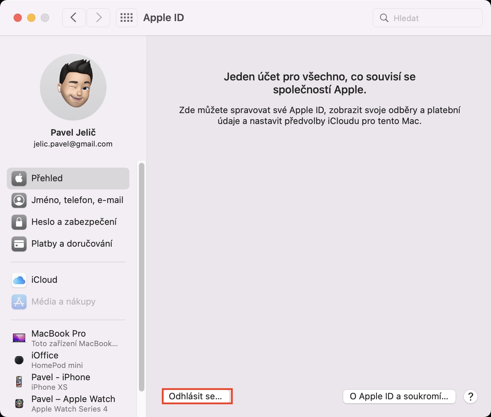Click the card icon for Platby a doručování
491x417 pixels.
point(19,244)
